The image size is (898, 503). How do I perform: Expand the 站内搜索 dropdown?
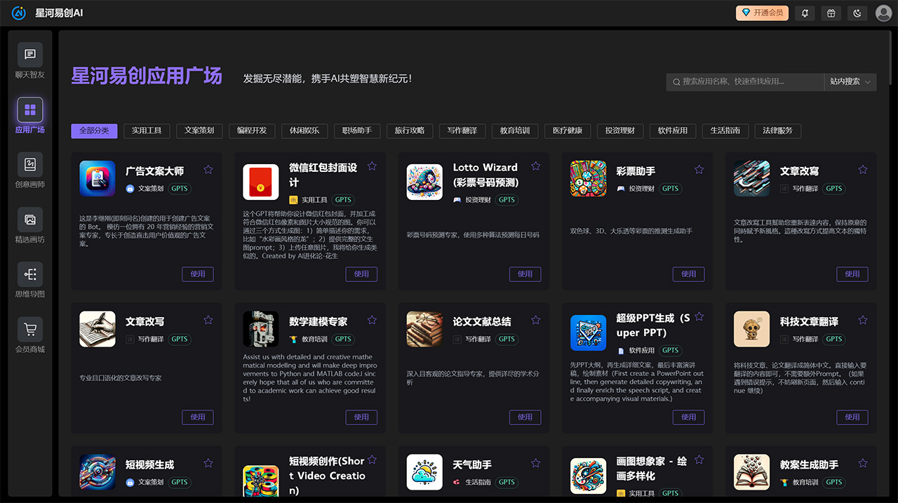click(850, 82)
